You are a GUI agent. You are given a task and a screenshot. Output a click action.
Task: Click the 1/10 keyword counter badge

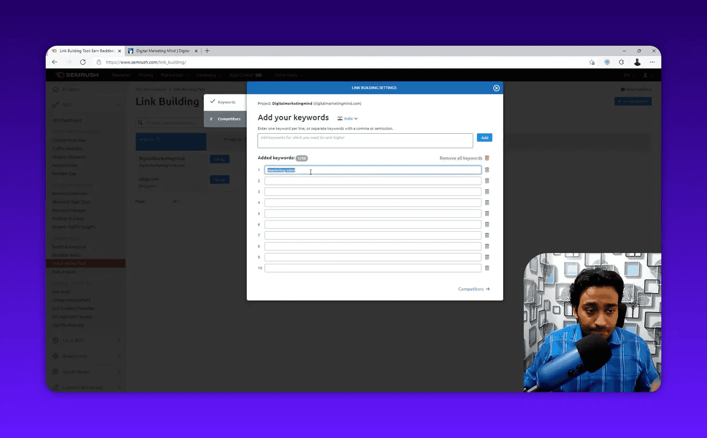(x=302, y=158)
